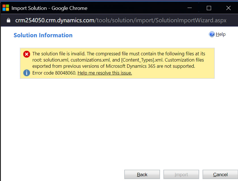Click the blue information icon
The height and width of the screenshot is (181, 238).
pos(27,73)
